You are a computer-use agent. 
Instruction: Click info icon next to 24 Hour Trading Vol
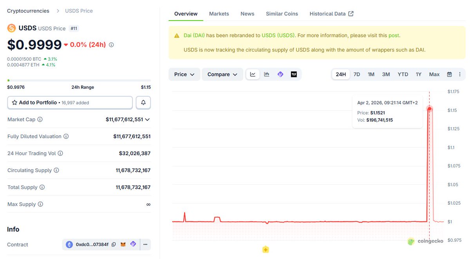[x=60, y=153]
